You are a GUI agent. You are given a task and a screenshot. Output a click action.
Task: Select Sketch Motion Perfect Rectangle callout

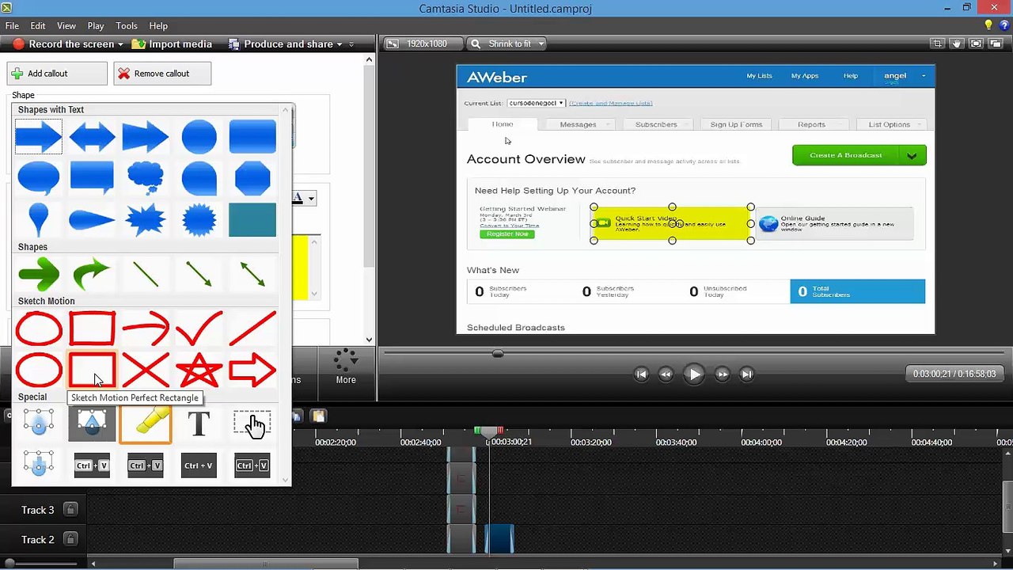[x=92, y=370]
